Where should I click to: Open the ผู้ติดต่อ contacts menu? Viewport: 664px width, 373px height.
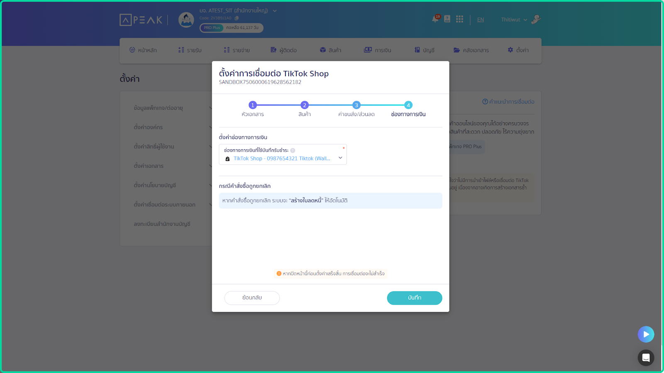[284, 50]
